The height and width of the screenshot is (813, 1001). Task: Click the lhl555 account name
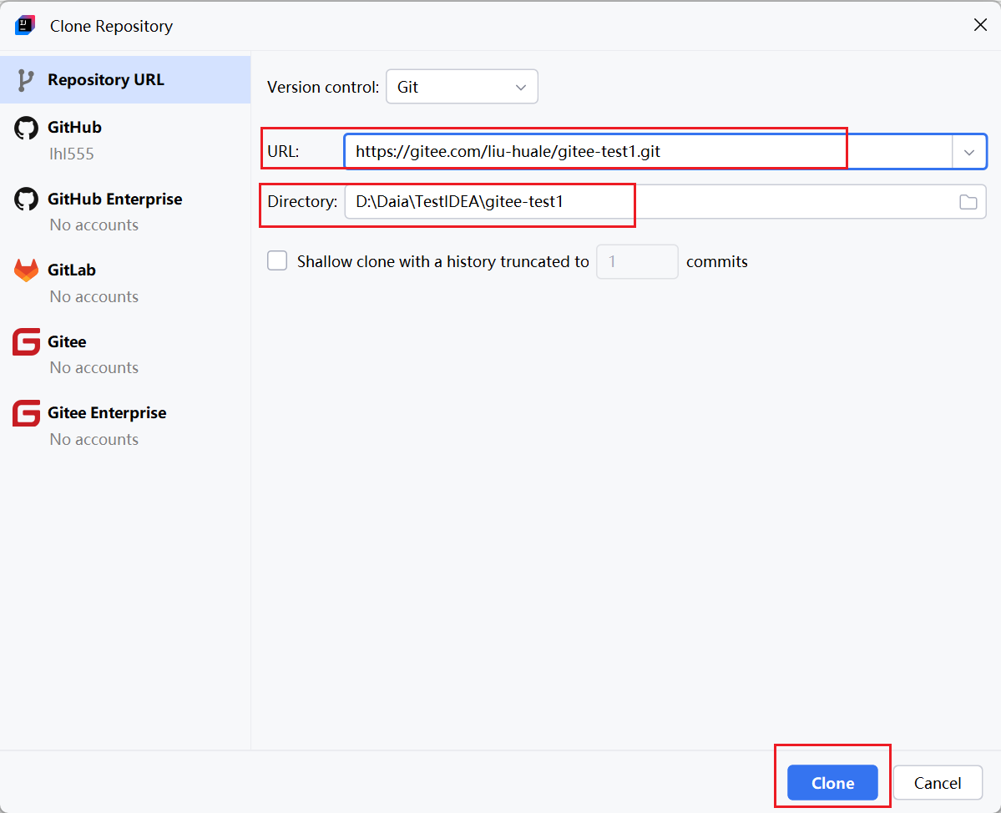click(72, 154)
